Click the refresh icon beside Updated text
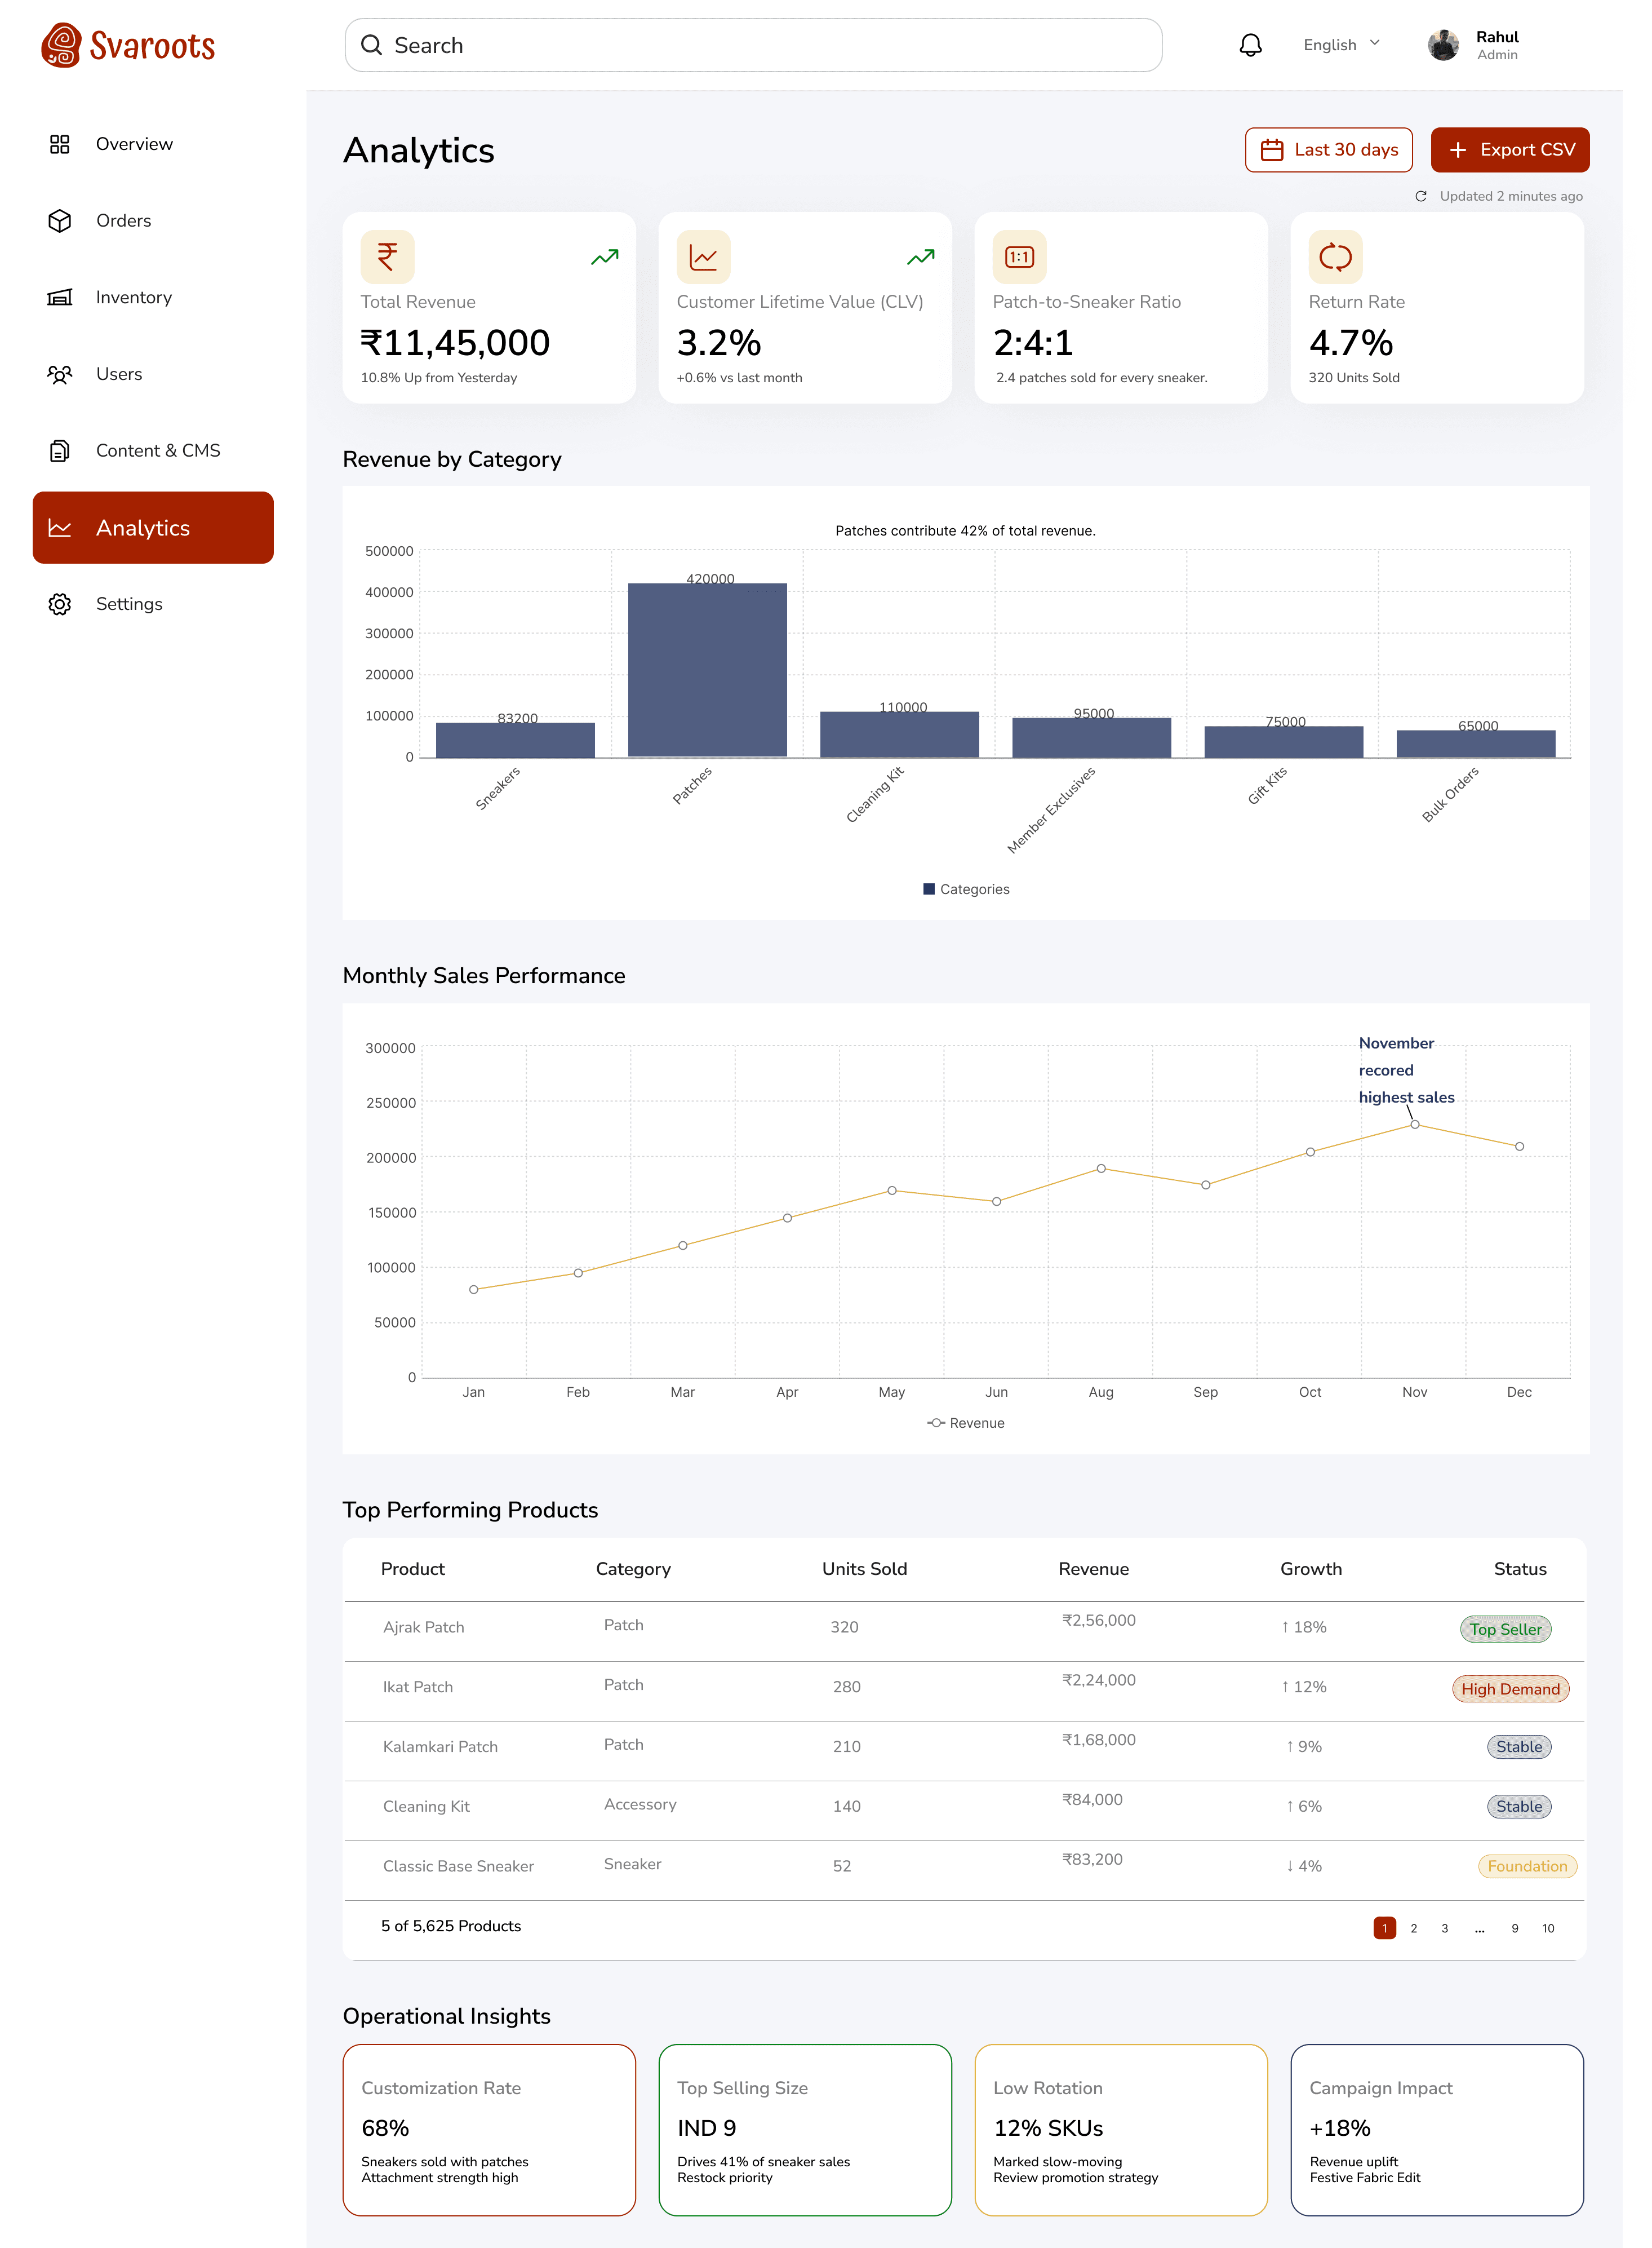The image size is (1652, 2248). pyautogui.click(x=1421, y=196)
